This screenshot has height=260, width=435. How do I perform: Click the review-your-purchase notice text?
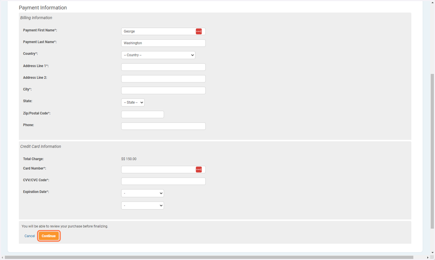tap(65, 226)
